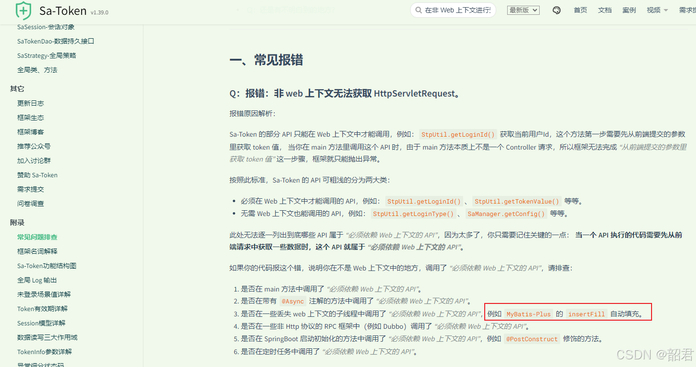Click the insertFill code snippet
The width and height of the screenshot is (696, 367).
587,314
